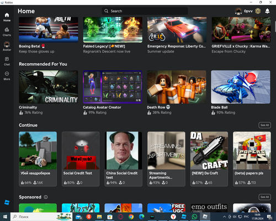This screenshot has width=276, height=221.
Task: Open the Criminality game thumbnail
Action: coord(49,87)
